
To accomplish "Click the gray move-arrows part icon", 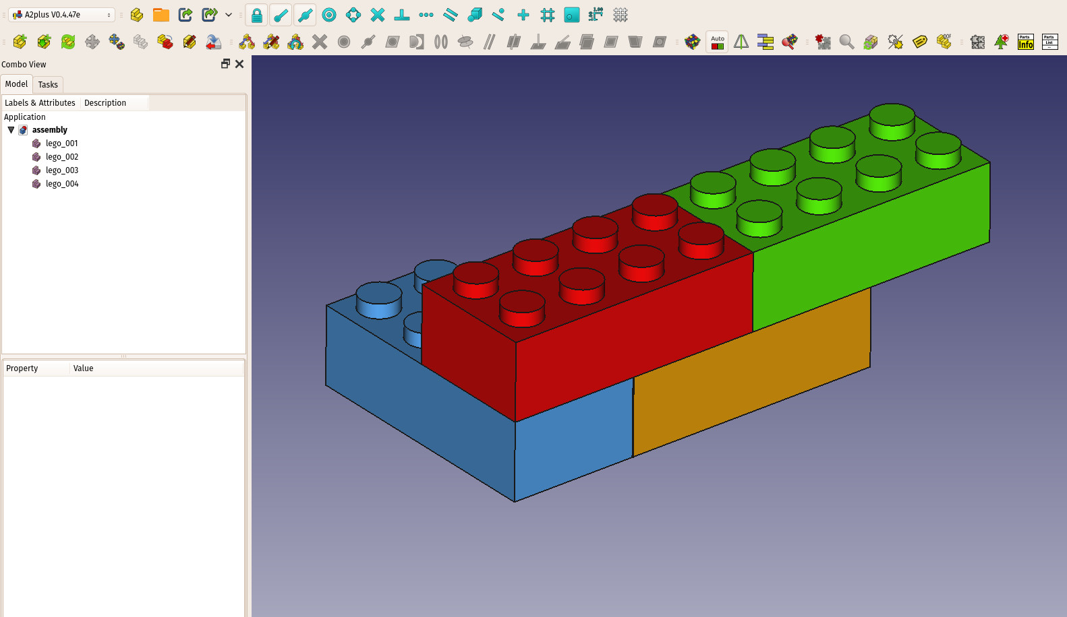I will pyautogui.click(x=92, y=42).
